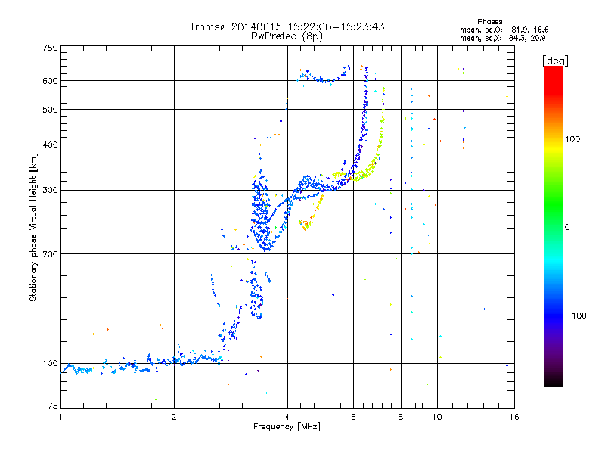Select the 'RwPretec (8p)' subtitle text
The width and height of the screenshot is (605, 454).
pos(287,36)
